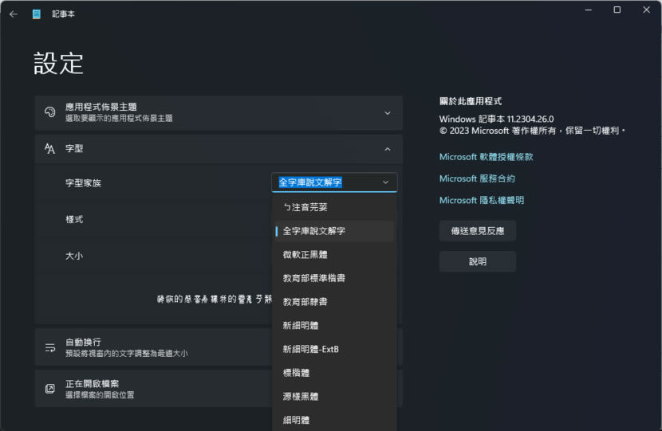662x431 pixels.
Task: Collapse the 字型 section chevron
Action: (x=387, y=149)
